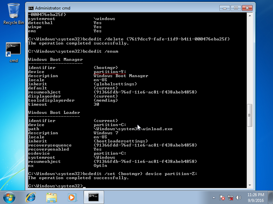Click 'systemroot' \Windows value in Boot Loader
Screen dimensions: 273x204
click(x=104, y=157)
